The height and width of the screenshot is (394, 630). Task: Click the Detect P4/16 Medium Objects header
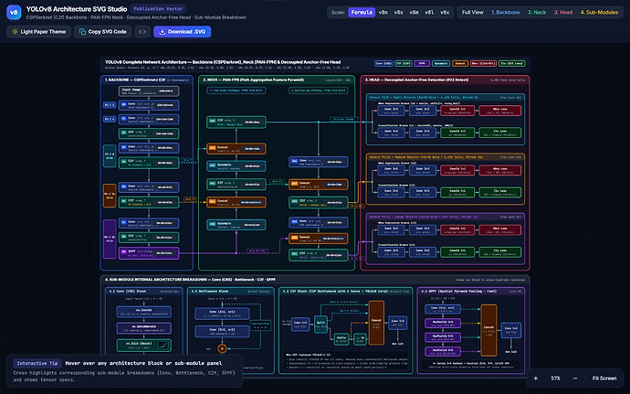coord(425,157)
